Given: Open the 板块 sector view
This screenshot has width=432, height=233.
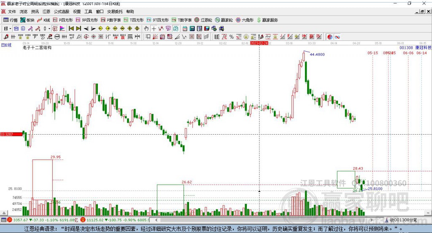Looking at the screenshot, I should point(27,20).
